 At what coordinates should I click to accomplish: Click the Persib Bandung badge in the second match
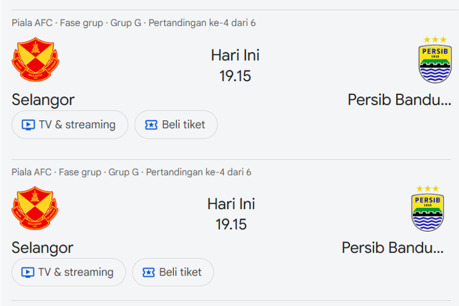click(428, 210)
